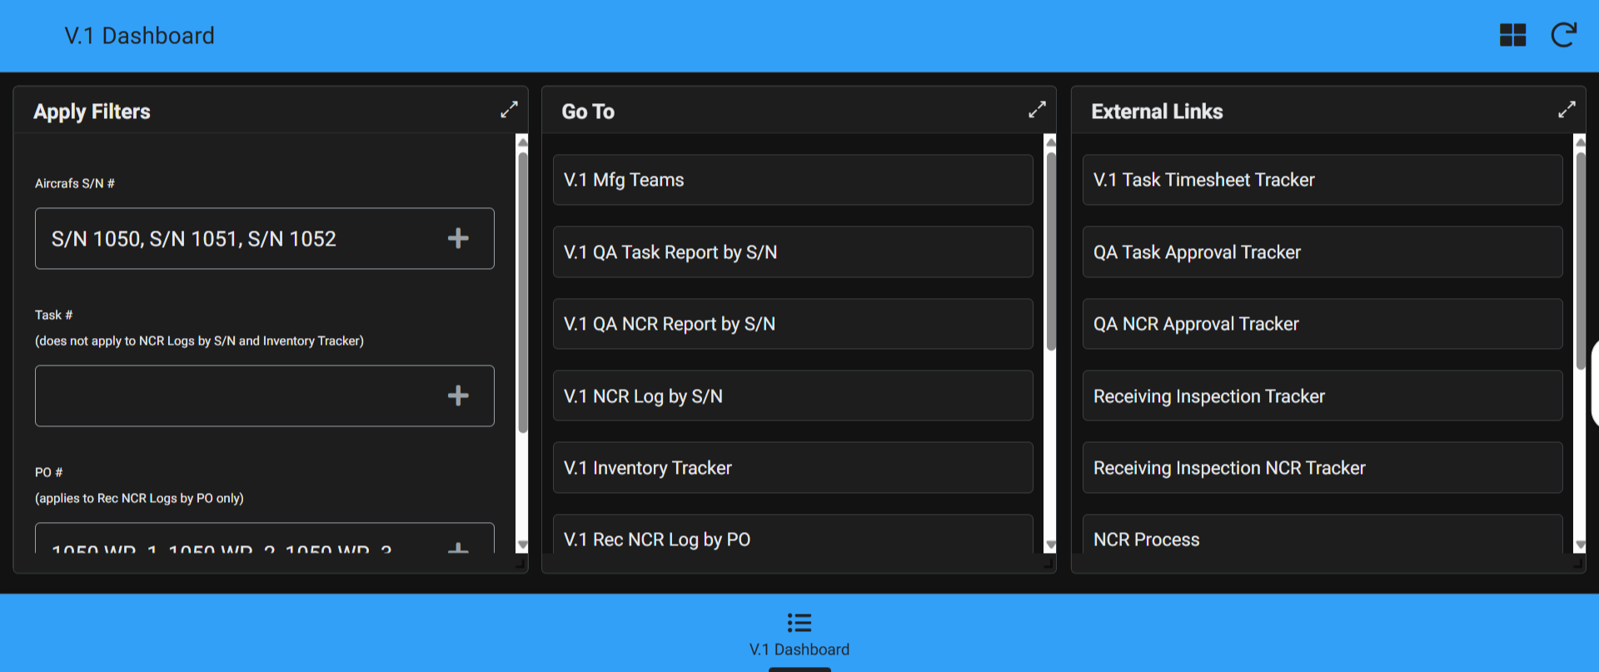Click the PO # label
Screen dimensions: 1599x672
pyautogui.click(x=49, y=472)
